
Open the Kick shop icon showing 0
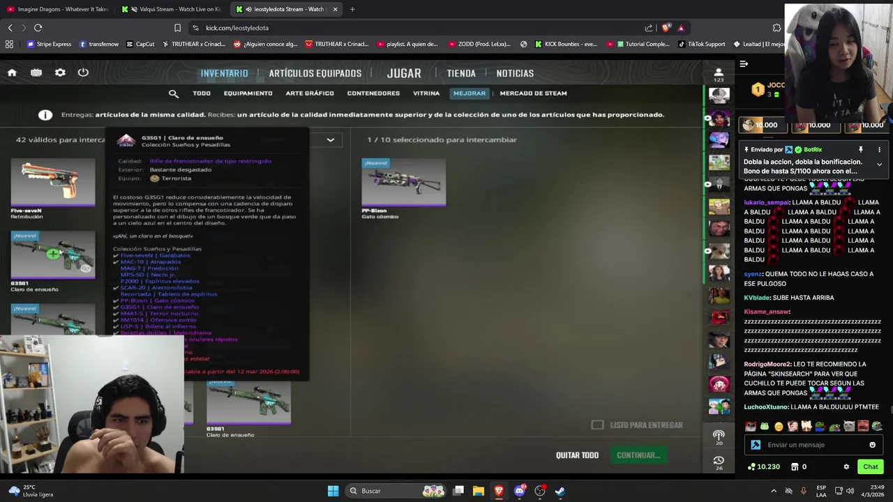(799, 467)
